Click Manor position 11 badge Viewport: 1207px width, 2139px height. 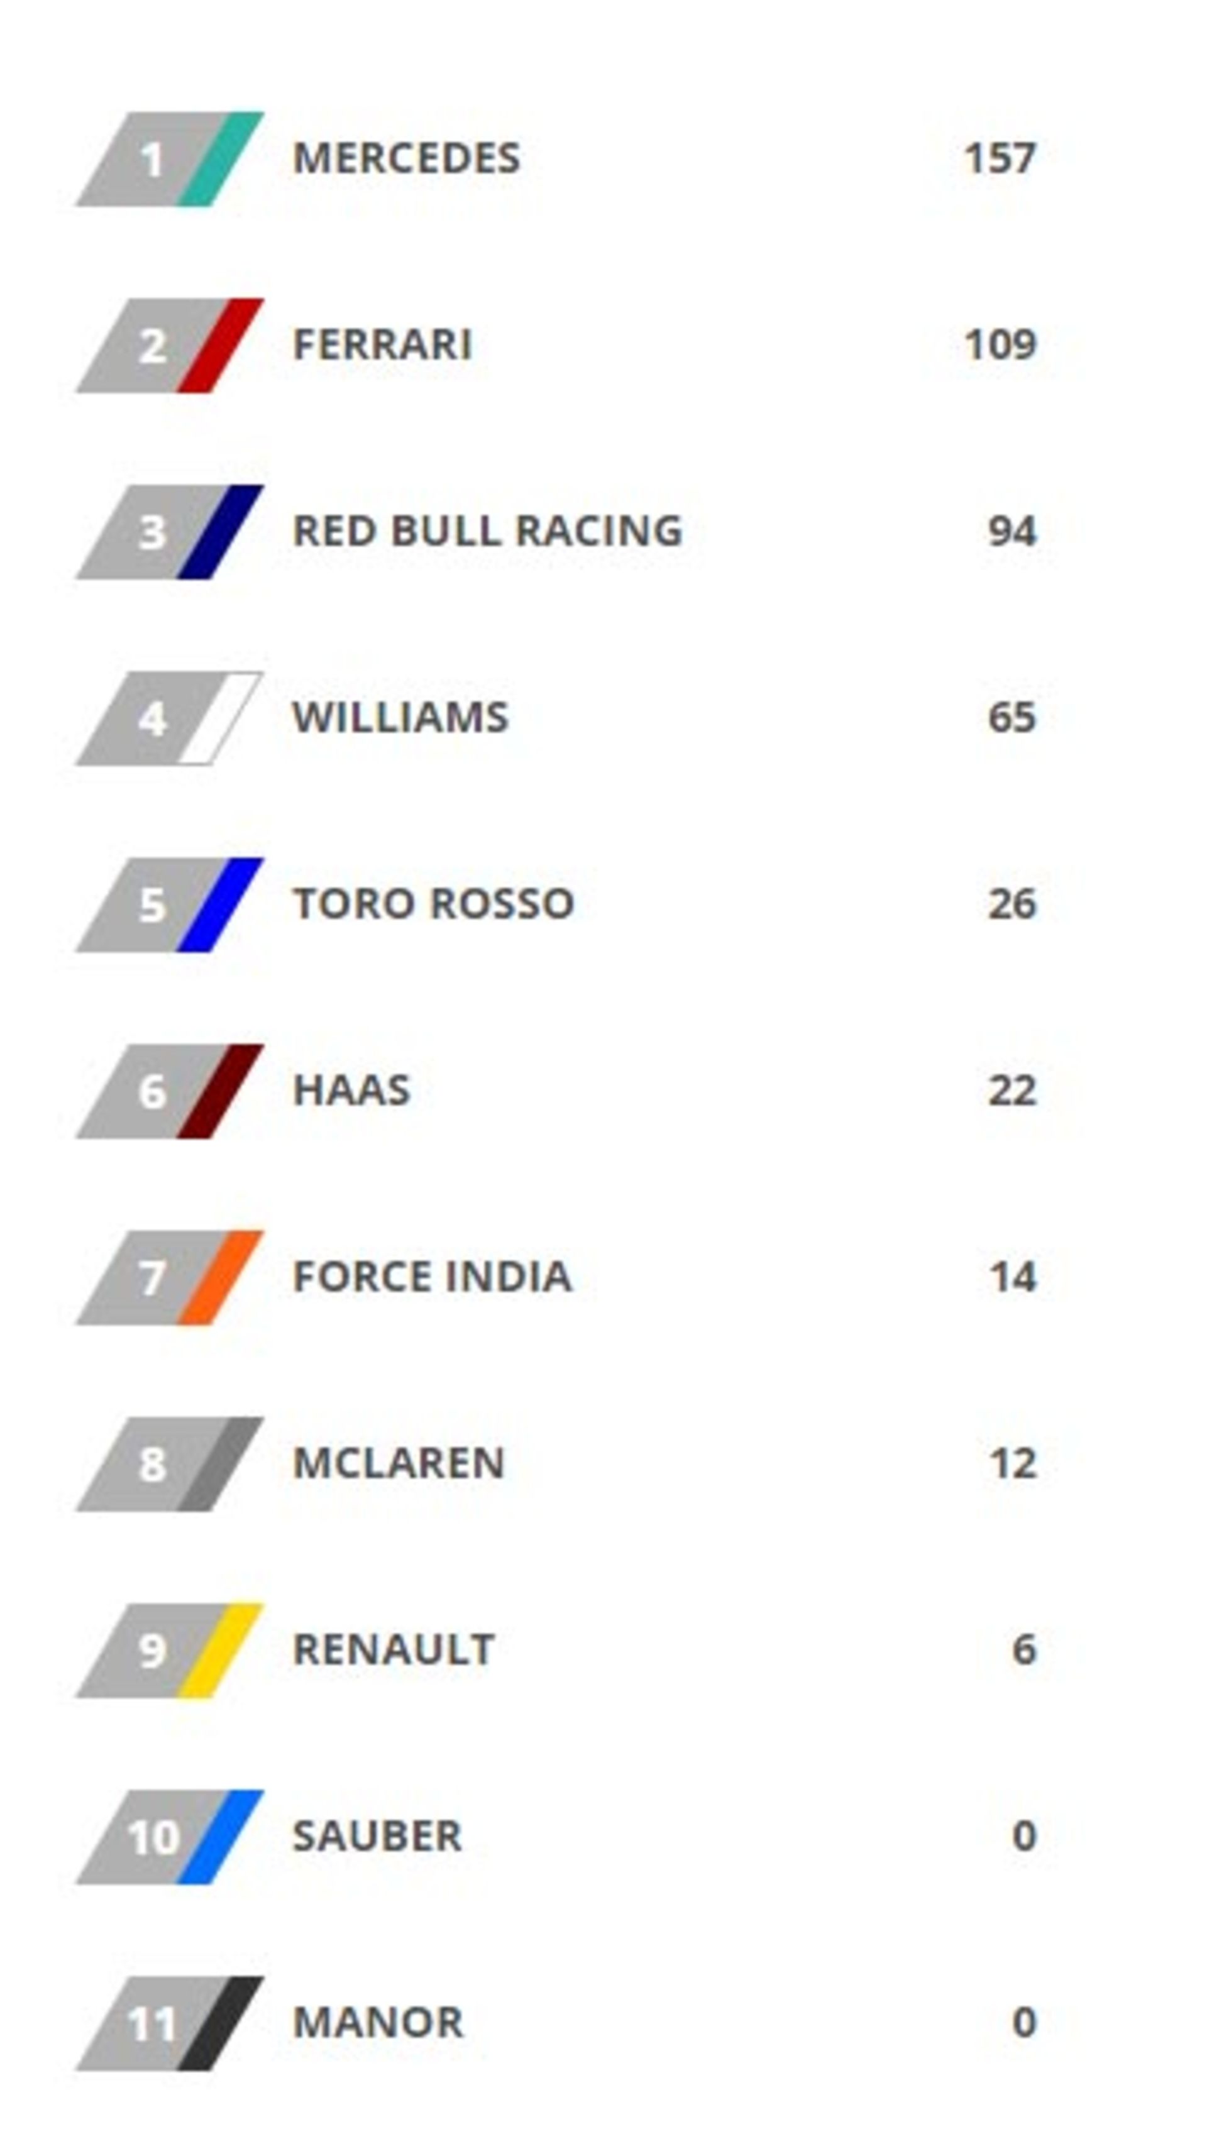click(x=170, y=2023)
